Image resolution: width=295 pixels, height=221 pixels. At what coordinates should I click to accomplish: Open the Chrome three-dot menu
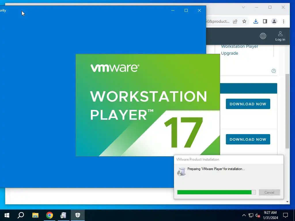[283, 21]
